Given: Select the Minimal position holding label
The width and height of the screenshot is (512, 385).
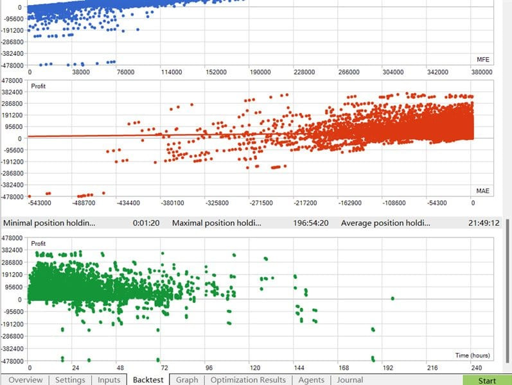Looking at the screenshot, I should pyautogui.click(x=49, y=223).
